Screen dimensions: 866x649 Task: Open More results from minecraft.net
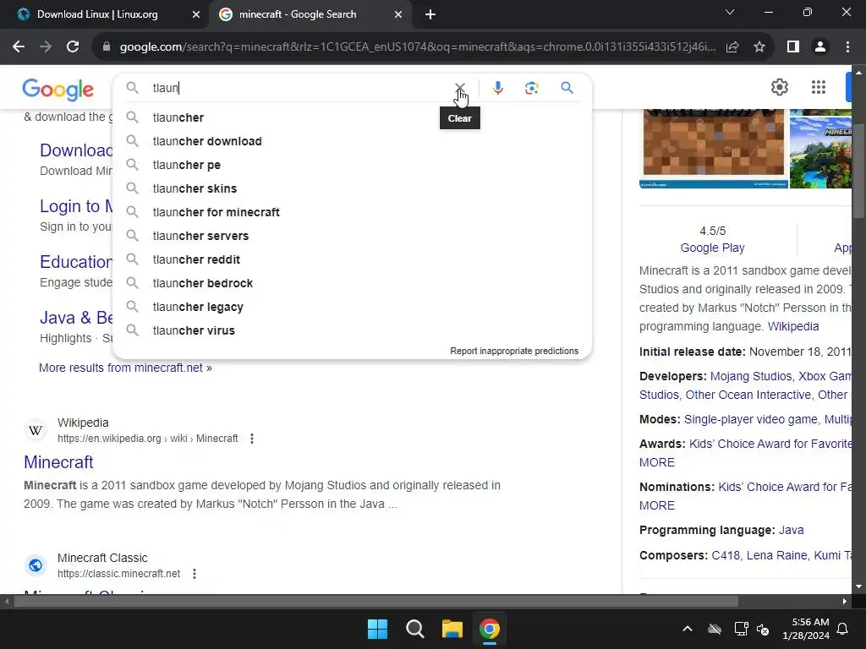coord(125,368)
